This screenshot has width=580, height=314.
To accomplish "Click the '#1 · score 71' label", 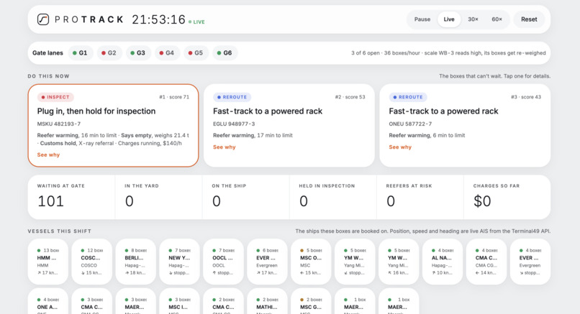I will tap(174, 97).
